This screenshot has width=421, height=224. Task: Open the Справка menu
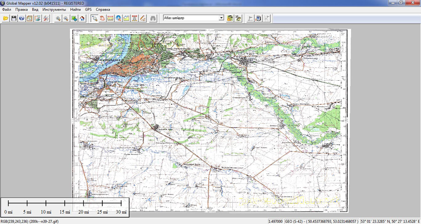(103, 9)
